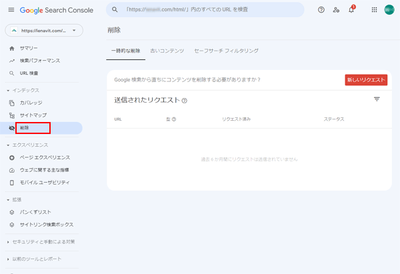This screenshot has width=400, height=274.
Task: Switch to 一時的な削除 tab
Action: coord(126,51)
